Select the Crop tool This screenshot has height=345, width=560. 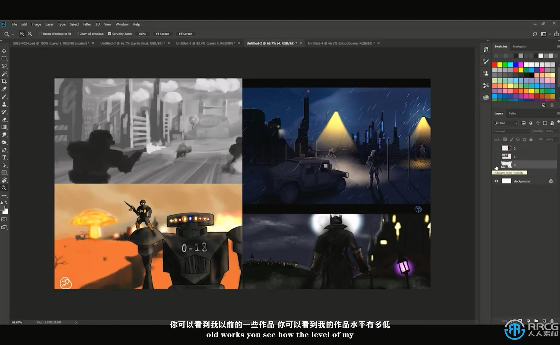(x=4, y=81)
